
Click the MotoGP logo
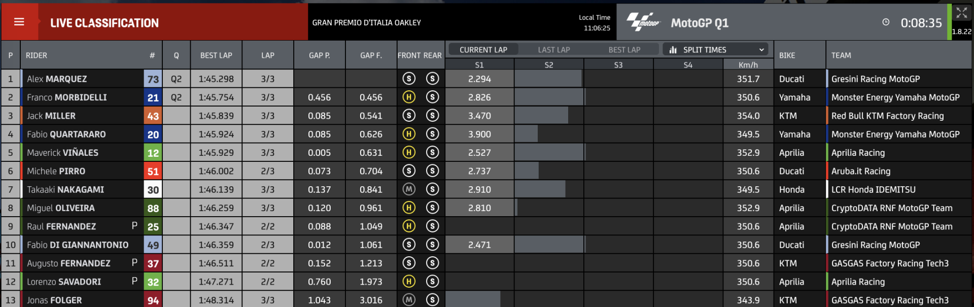[x=643, y=22]
